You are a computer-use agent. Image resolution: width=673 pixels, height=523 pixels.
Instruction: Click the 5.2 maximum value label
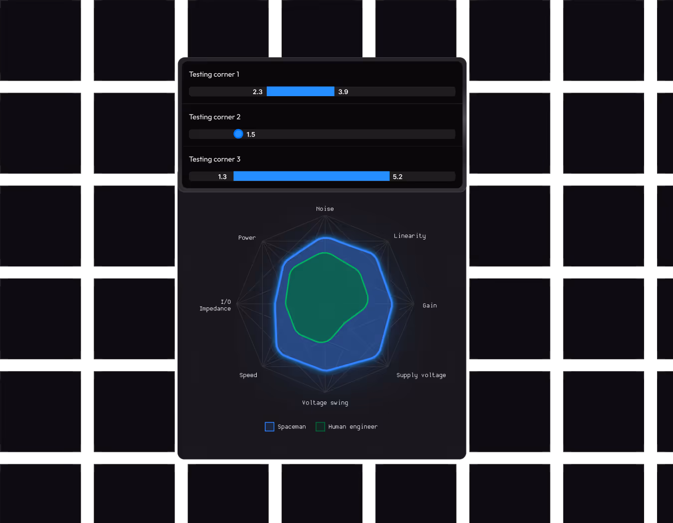(398, 177)
